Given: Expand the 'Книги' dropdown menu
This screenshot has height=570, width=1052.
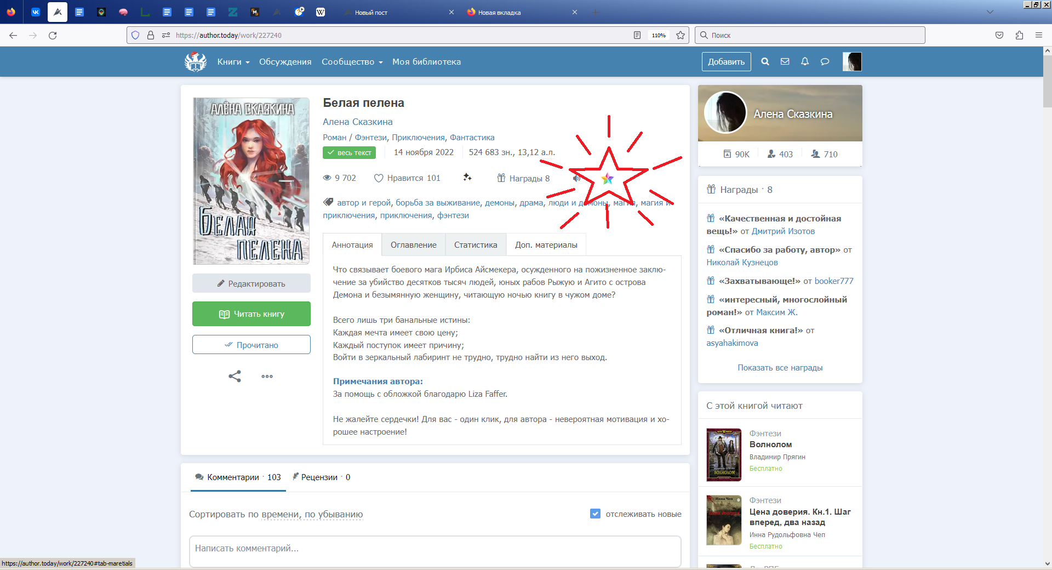Looking at the screenshot, I should click(x=233, y=62).
